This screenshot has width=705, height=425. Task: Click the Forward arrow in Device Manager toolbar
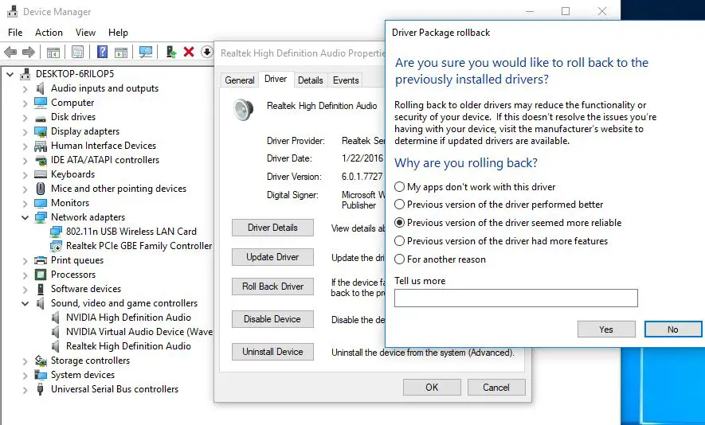tap(29, 52)
